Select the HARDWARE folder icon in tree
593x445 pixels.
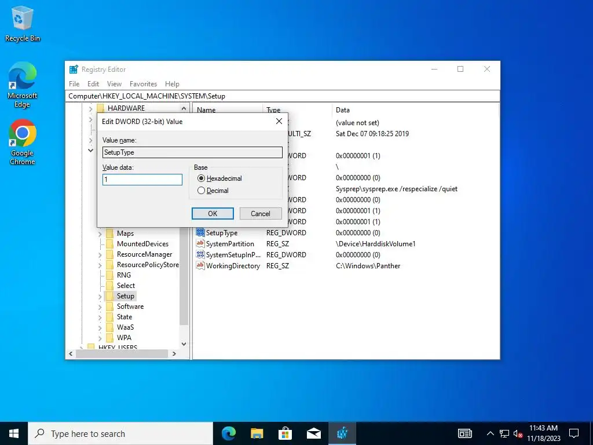point(101,108)
